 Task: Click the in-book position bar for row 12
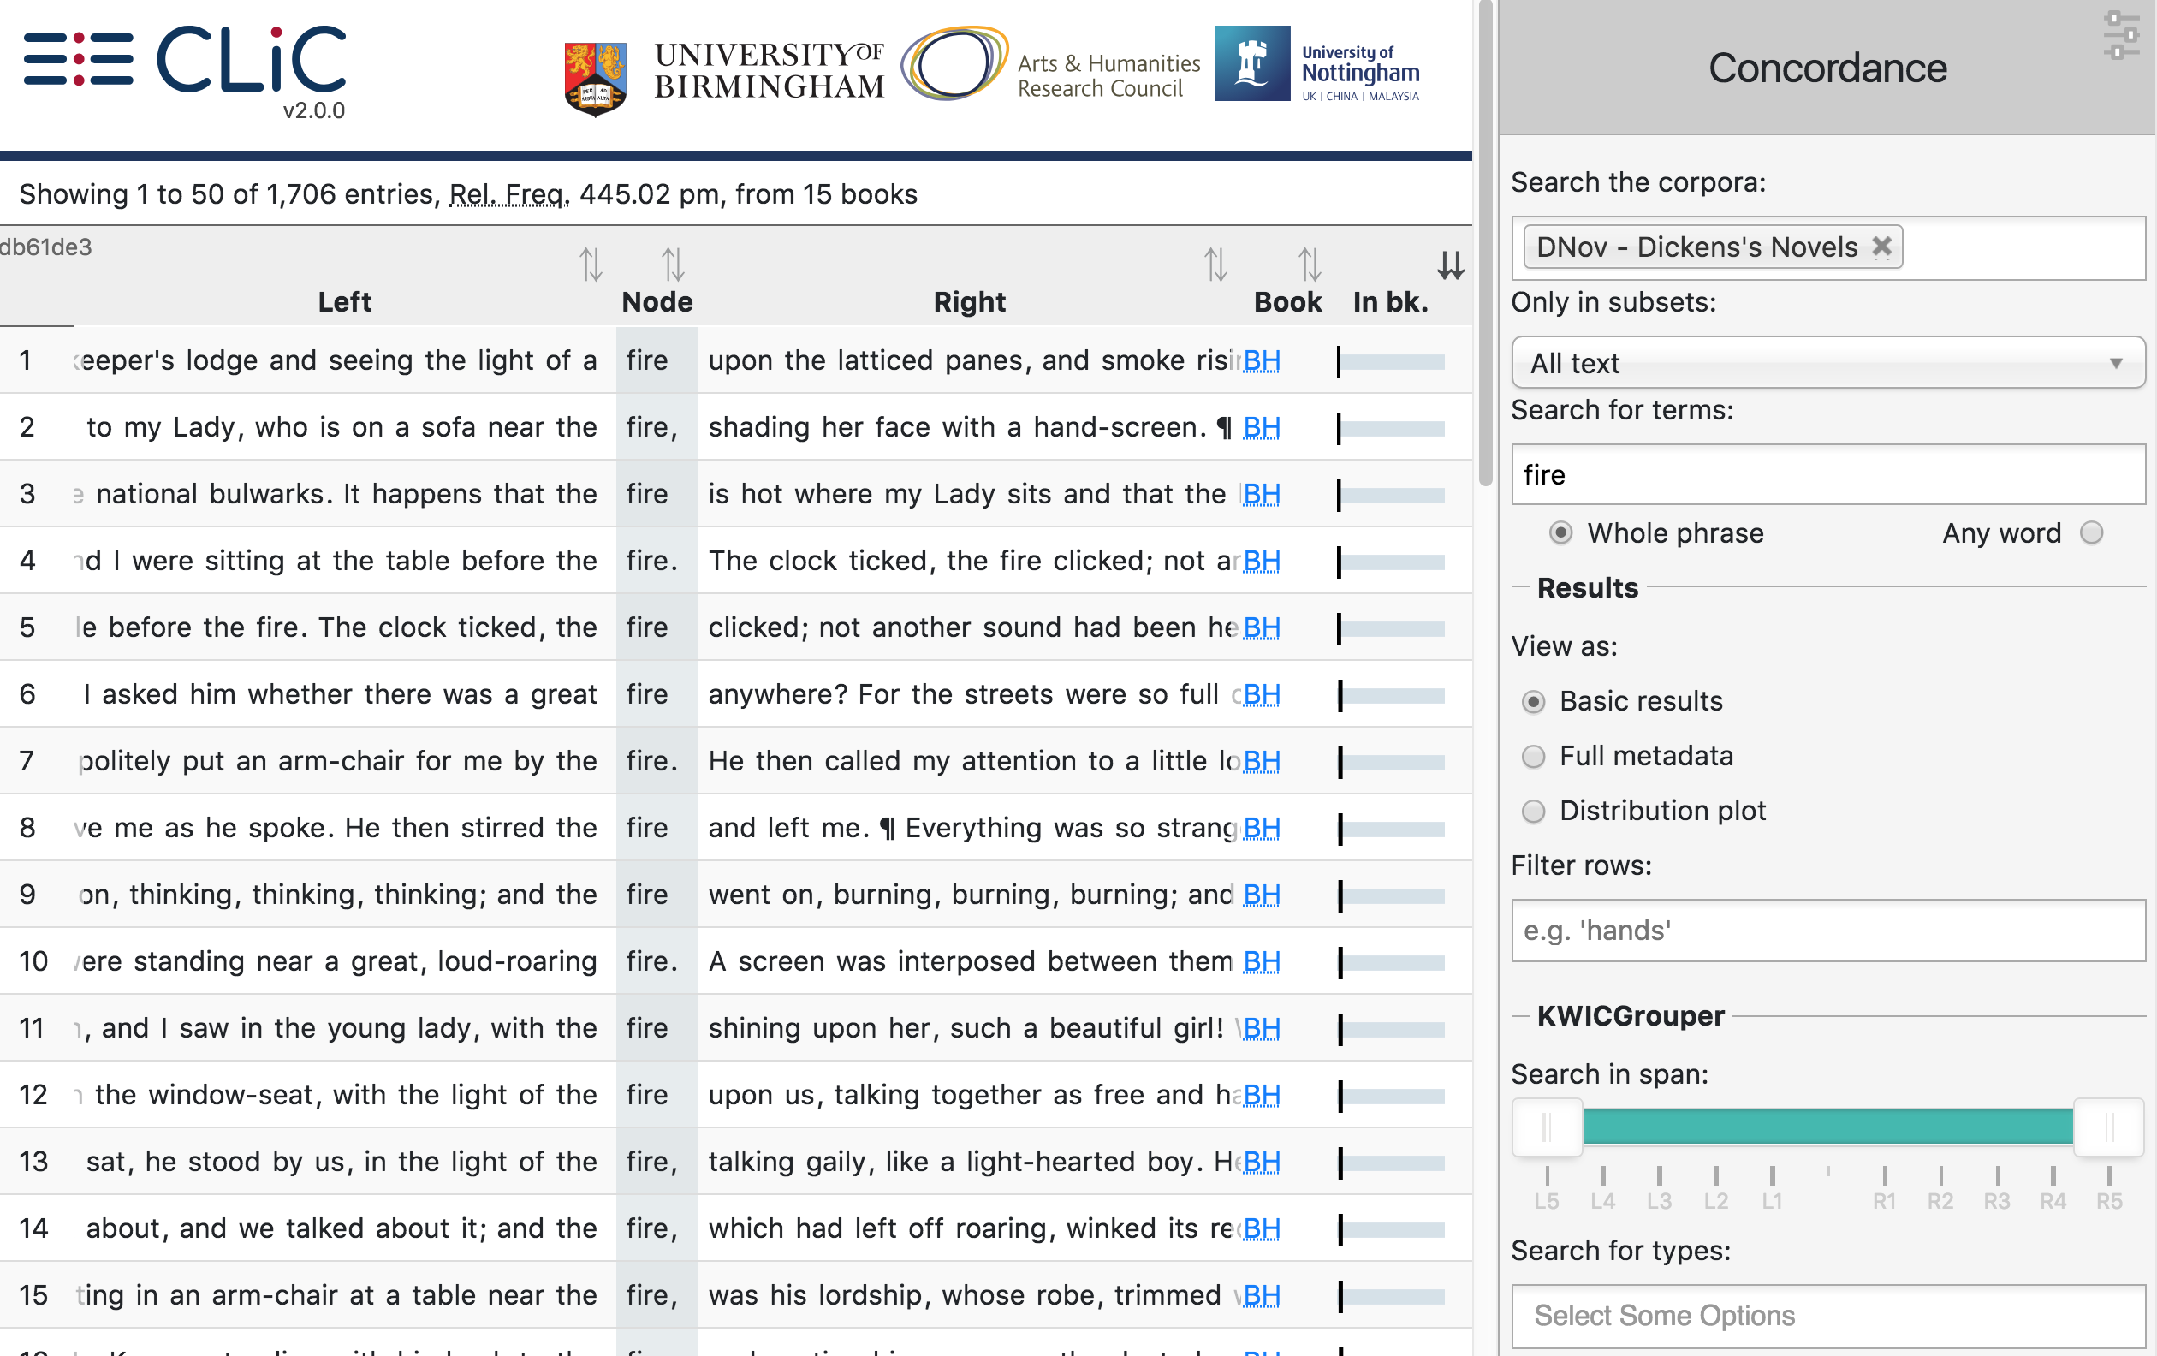point(1390,1097)
